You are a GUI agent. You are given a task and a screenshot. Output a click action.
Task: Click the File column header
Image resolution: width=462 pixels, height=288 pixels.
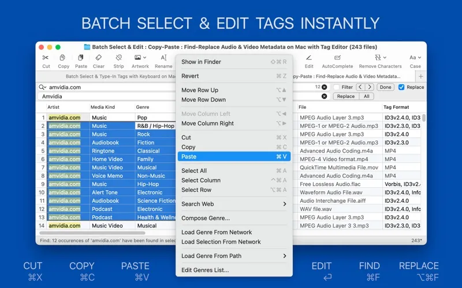coord(340,107)
